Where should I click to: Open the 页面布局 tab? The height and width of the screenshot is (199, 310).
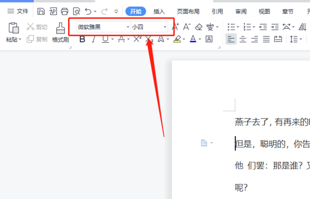[x=188, y=11]
